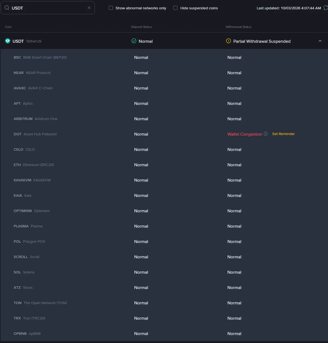Select the ARBITRUM Arbitrum One row
This screenshot has height=343, width=328.
[164, 119]
